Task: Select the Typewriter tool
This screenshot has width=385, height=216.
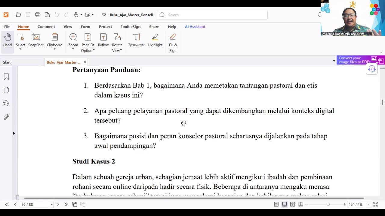Action: tap(136, 40)
